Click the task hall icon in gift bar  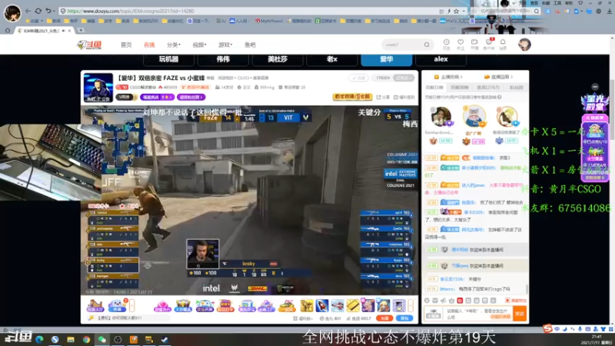pos(95,305)
